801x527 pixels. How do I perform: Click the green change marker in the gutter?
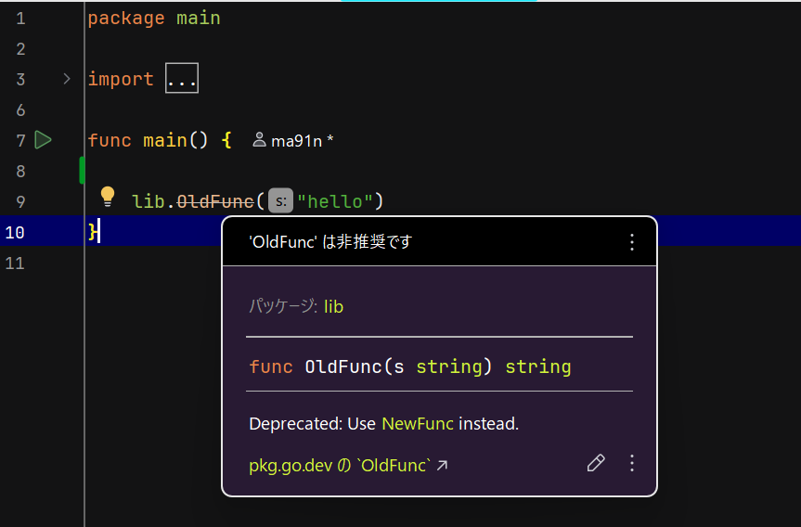[82, 171]
